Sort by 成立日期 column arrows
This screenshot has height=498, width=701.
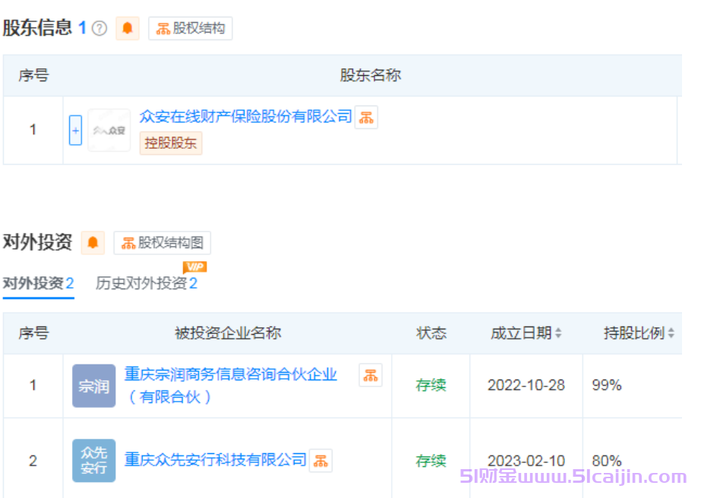point(558,333)
